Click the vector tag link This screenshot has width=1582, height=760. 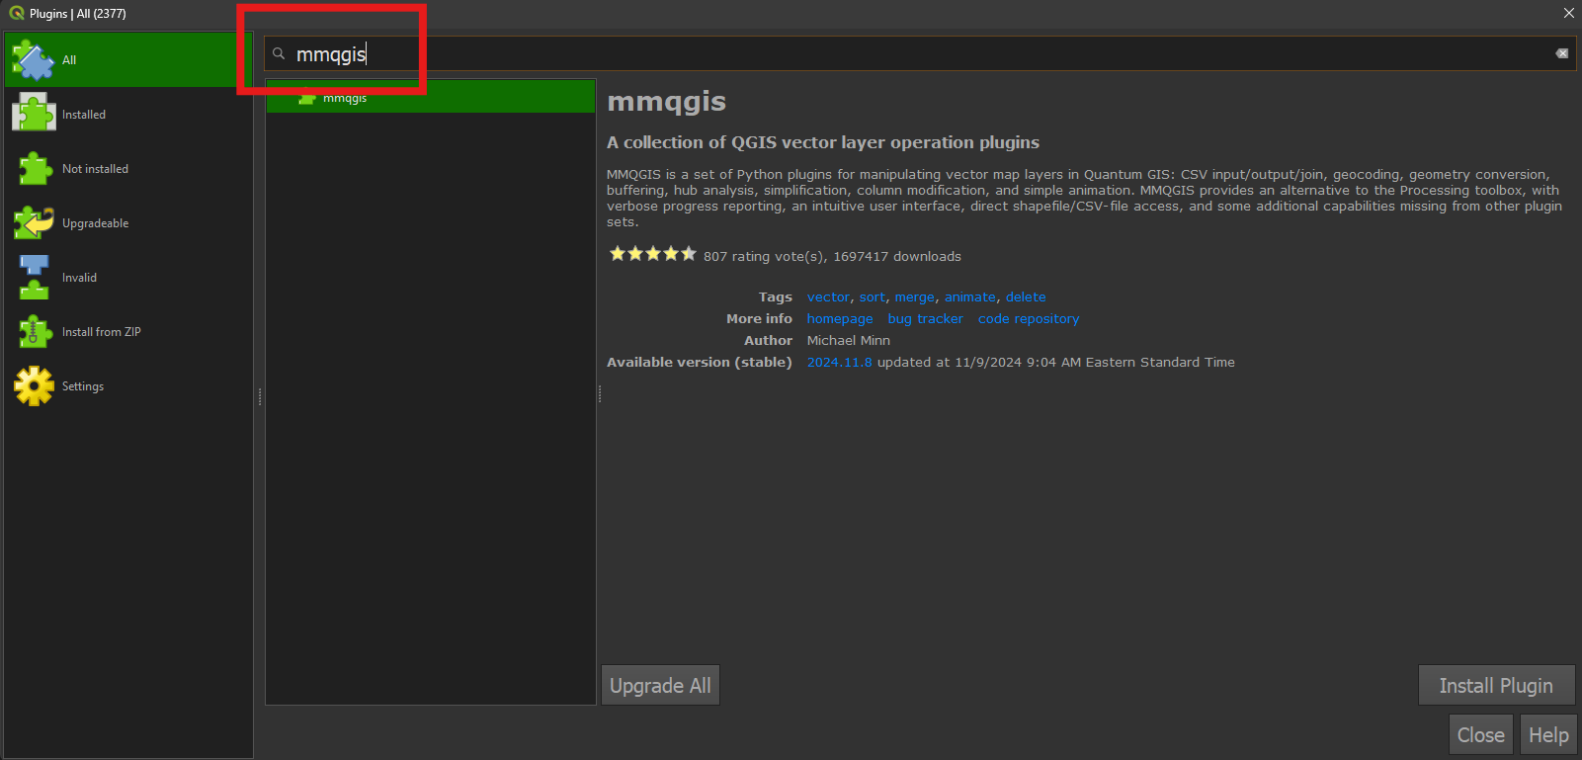(828, 296)
